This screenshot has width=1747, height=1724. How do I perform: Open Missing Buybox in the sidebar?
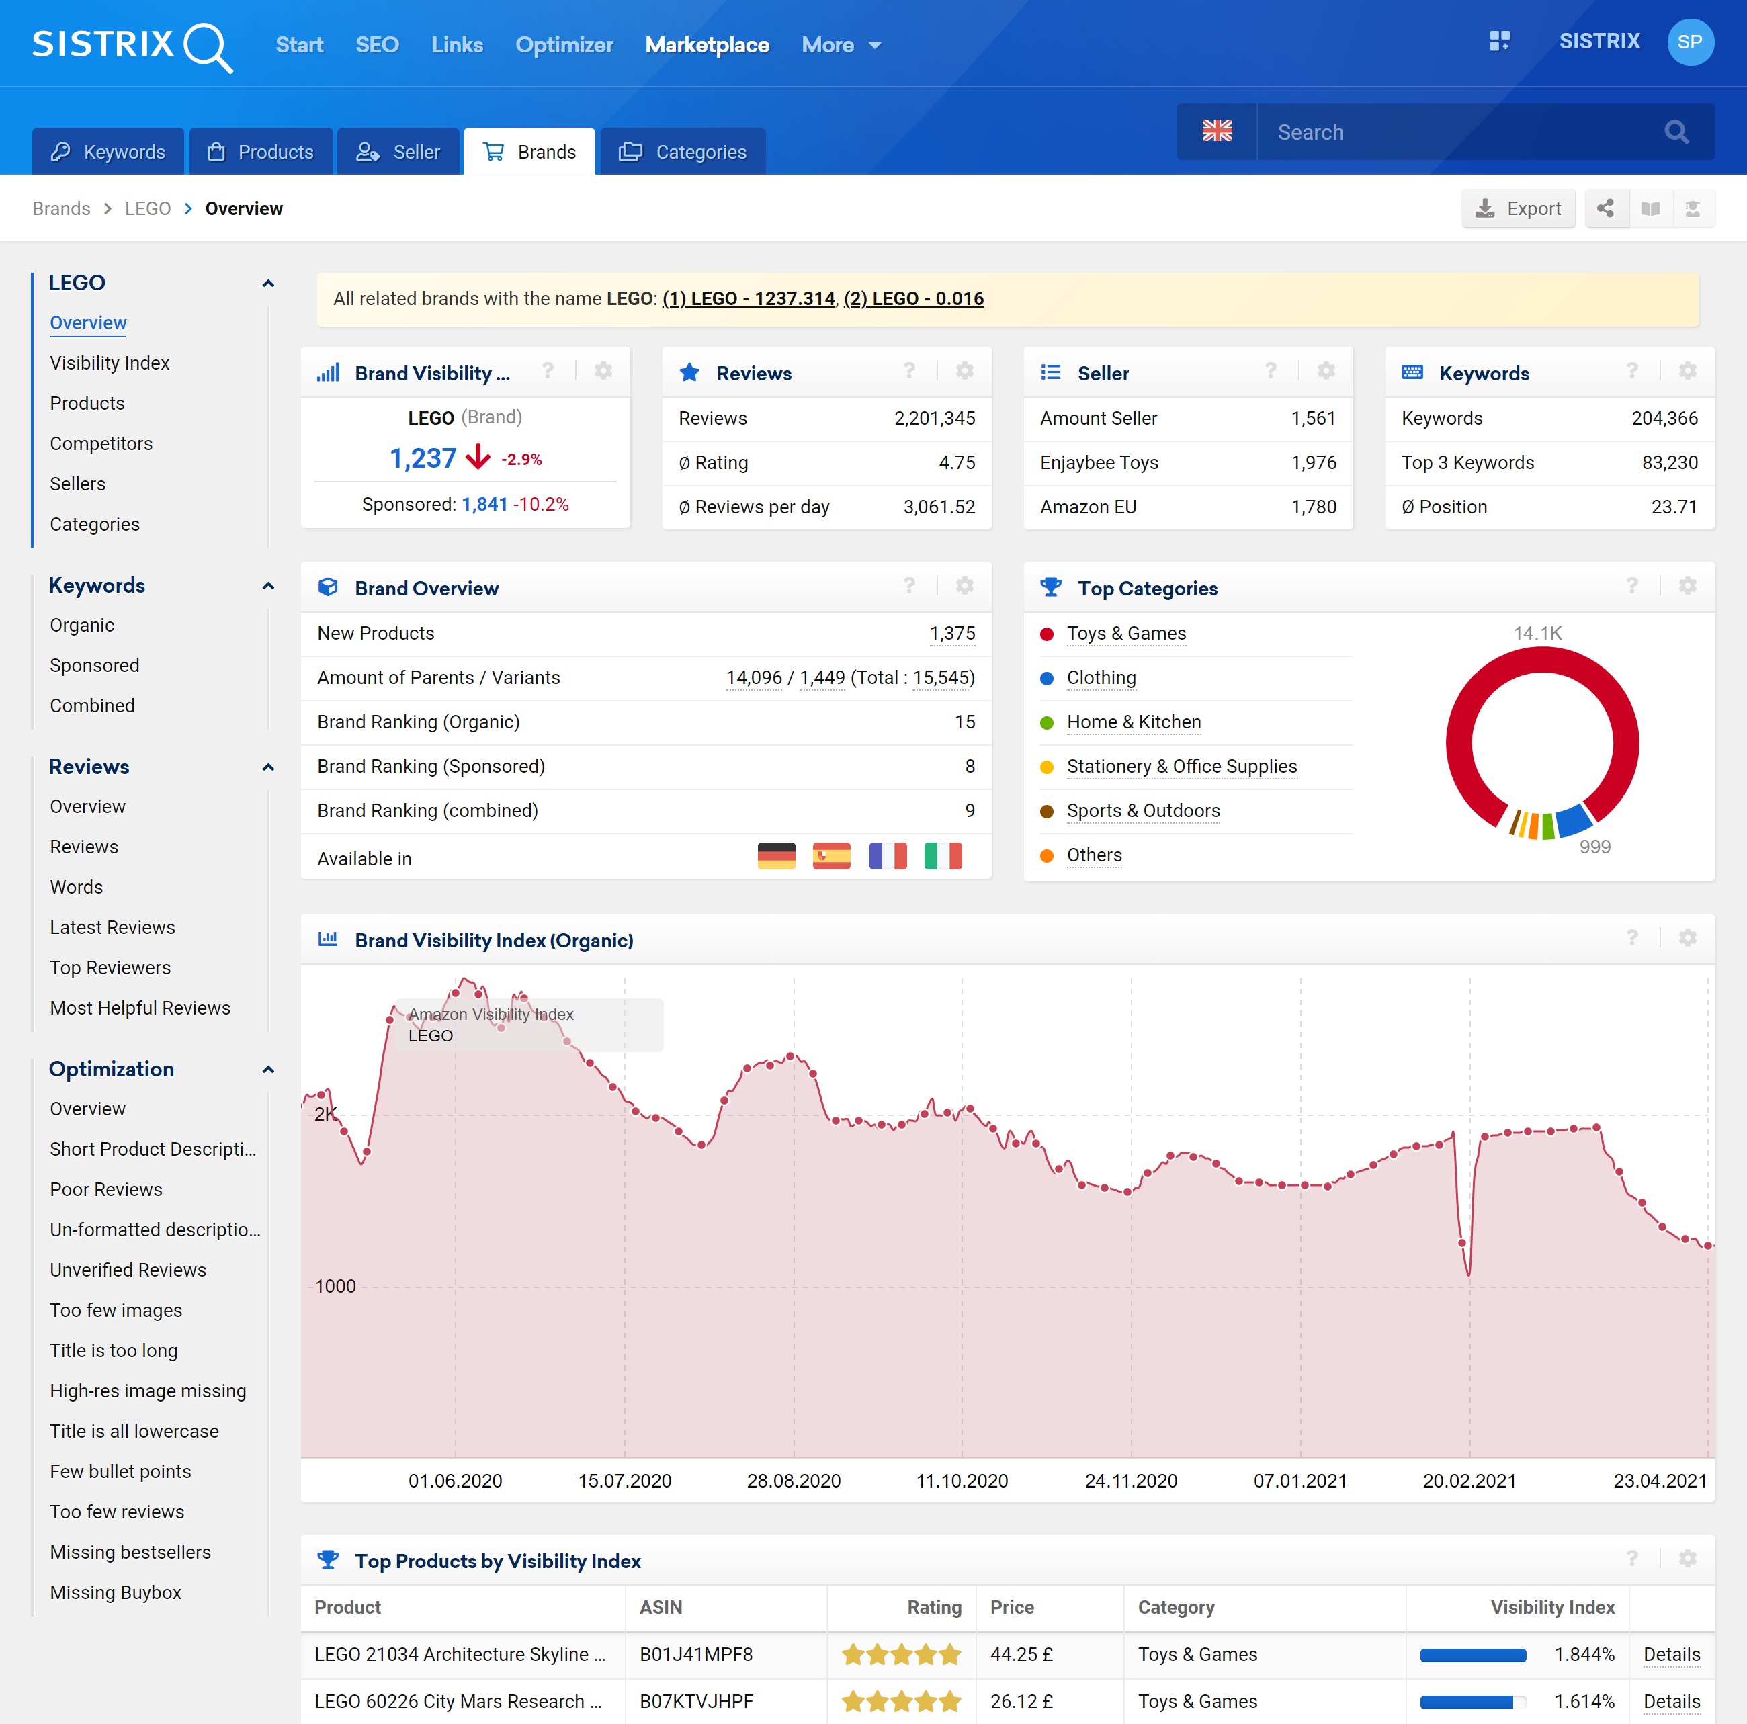(116, 1593)
